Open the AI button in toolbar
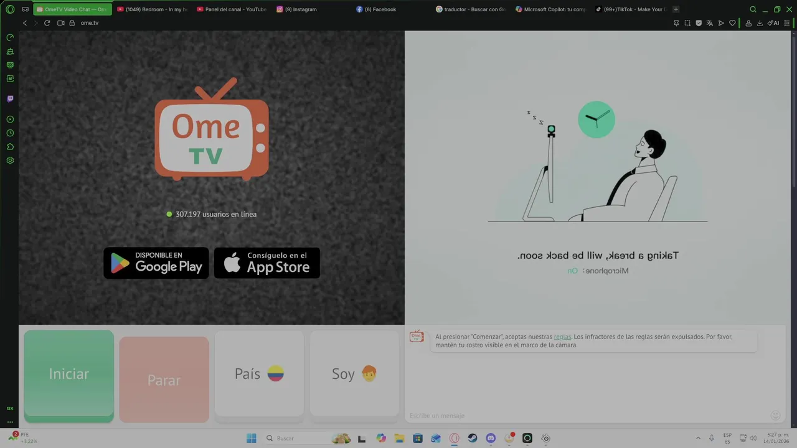Screen dimensions: 797x448 click(773, 23)
